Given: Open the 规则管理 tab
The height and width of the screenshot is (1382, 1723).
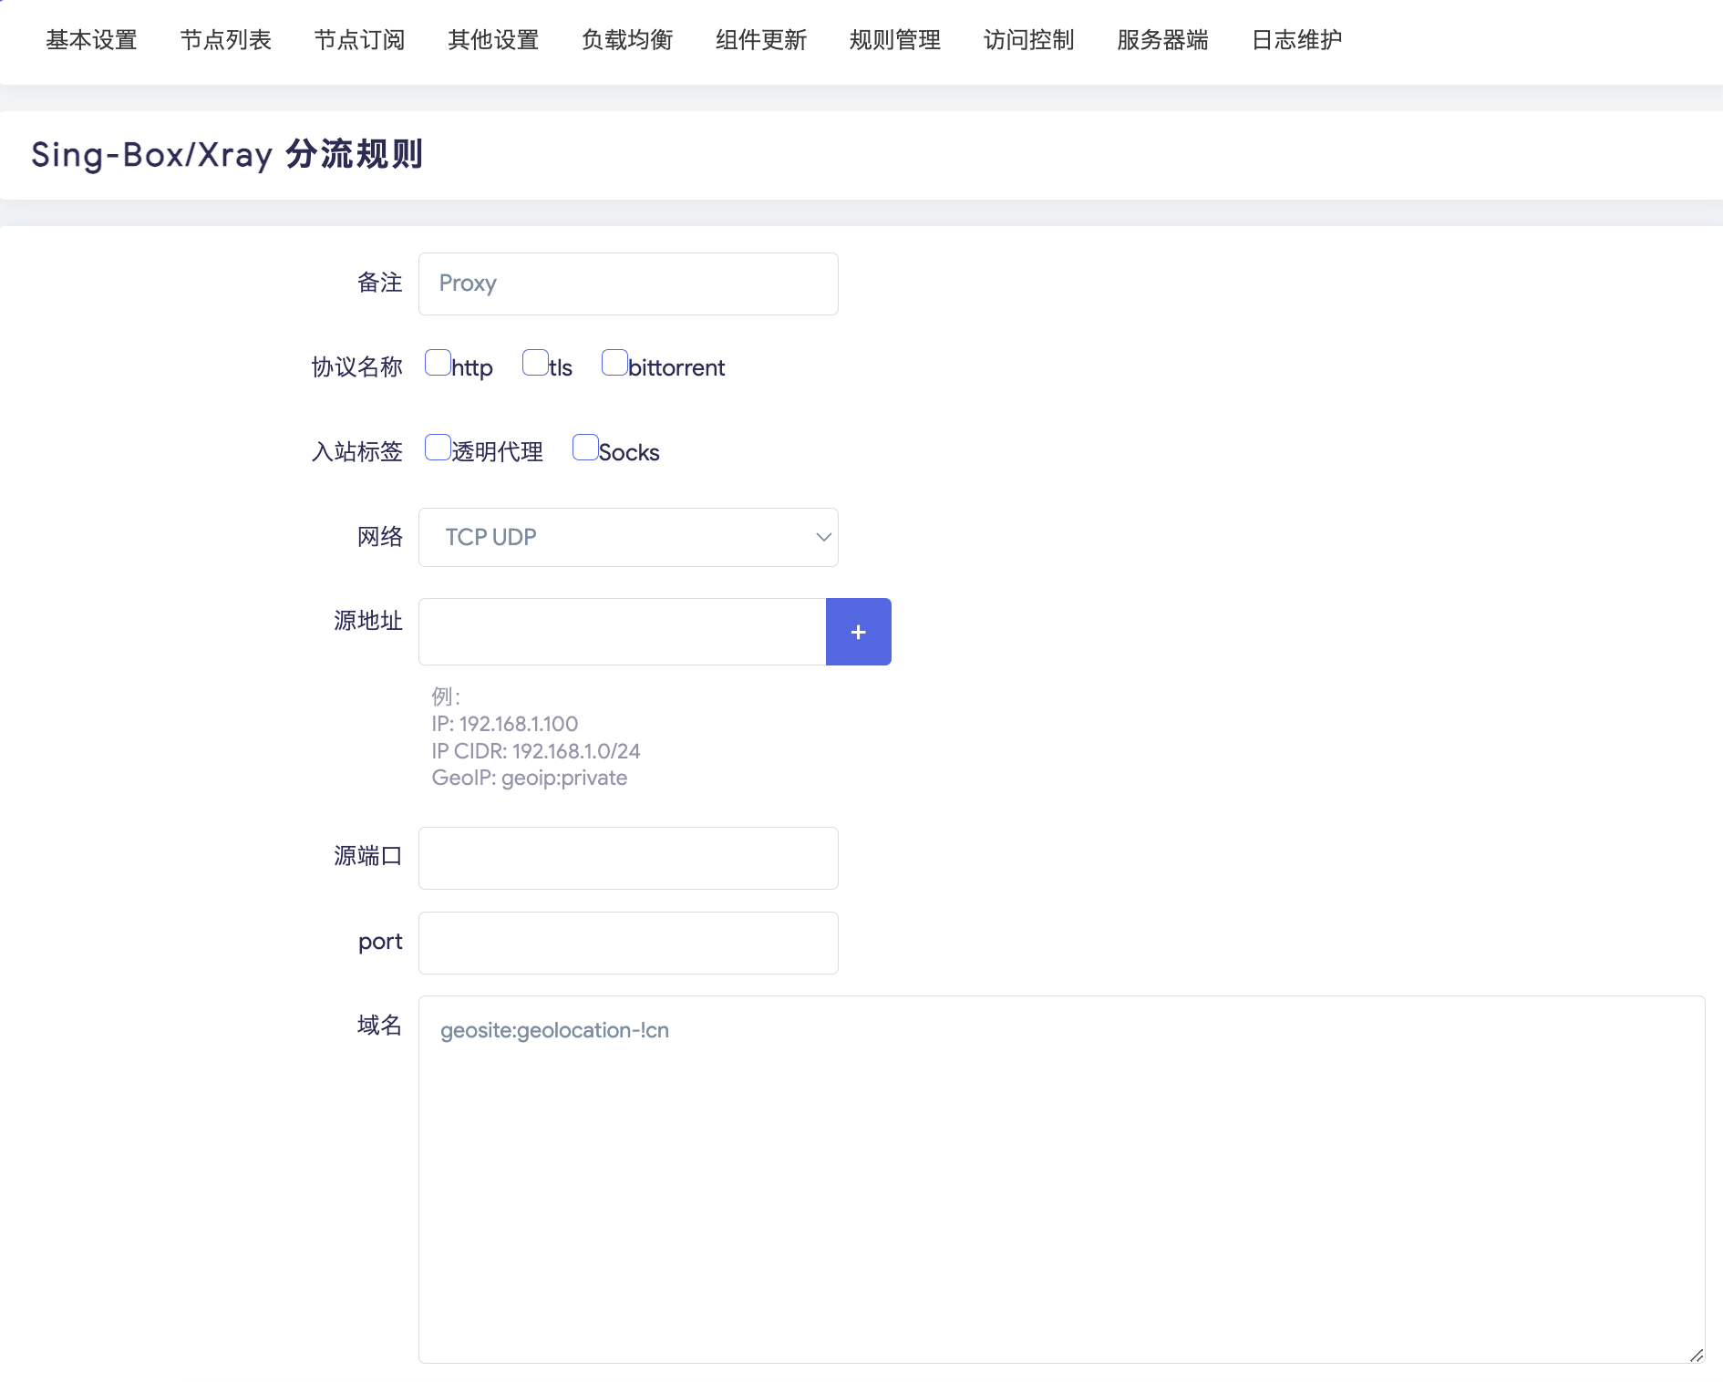Looking at the screenshot, I should pyautogui.click(x=894, y=40).
